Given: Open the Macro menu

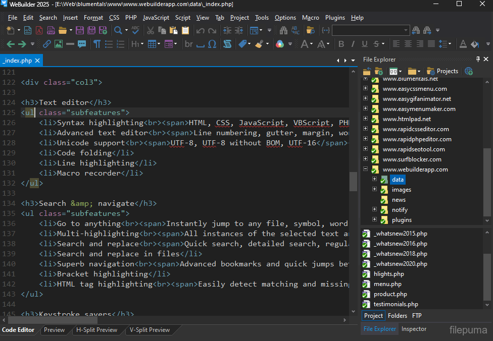Looking at the screenshot, I should pyautogui.click(x=310, y=17).
